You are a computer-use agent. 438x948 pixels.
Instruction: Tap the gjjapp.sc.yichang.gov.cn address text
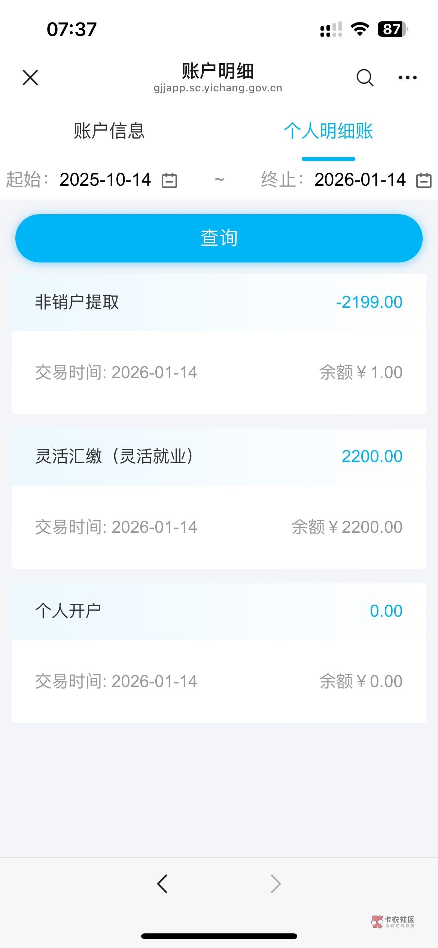coord(218,88)
